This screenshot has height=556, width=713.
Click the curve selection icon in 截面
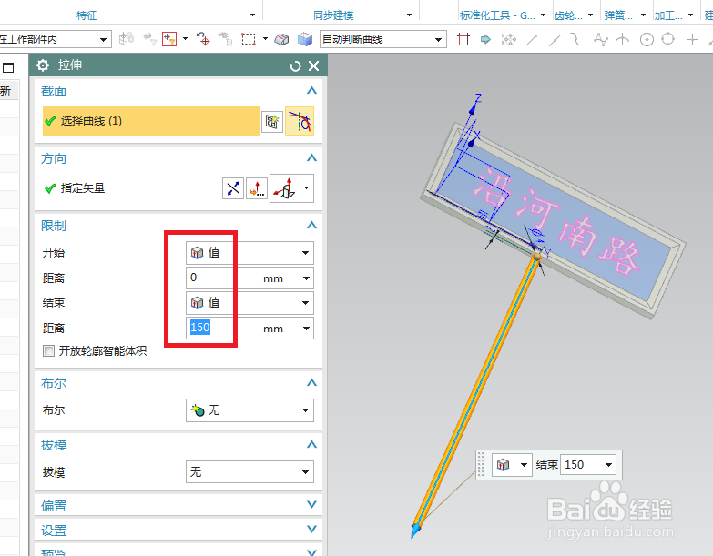(x=300, y=121)
